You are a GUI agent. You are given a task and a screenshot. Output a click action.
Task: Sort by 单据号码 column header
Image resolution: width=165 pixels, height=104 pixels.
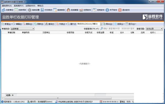click(26, 33)
